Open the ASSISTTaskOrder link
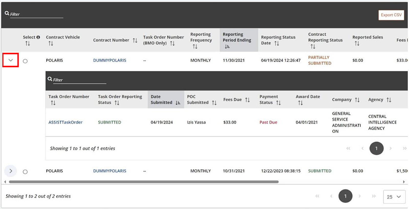Image resolution: width=409 pixels, height=209 pixels. coord(66,122)
